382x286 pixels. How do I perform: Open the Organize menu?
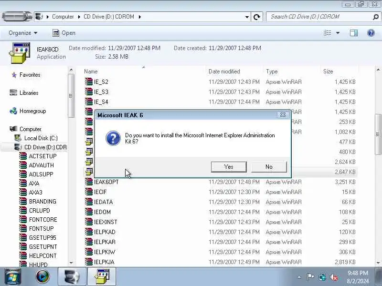click(x=23, y=33)
